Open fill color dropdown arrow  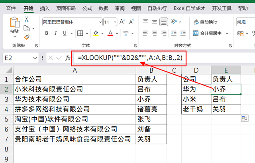pos(102,33)
